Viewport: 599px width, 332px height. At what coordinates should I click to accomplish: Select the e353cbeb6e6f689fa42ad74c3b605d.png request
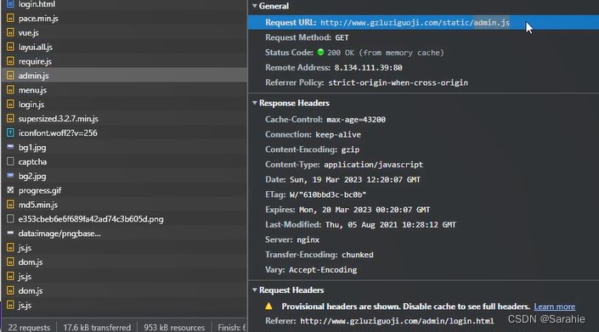tap(124, 219)
